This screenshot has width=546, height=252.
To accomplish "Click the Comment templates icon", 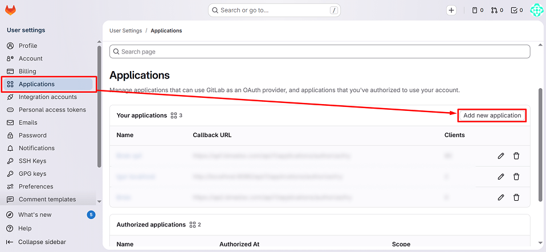I will coord(10,200).
